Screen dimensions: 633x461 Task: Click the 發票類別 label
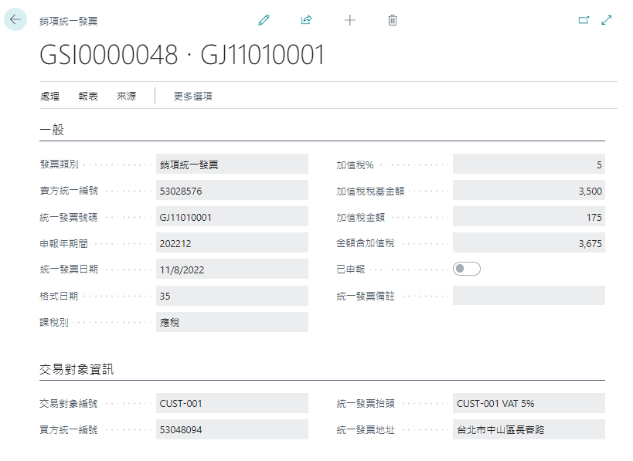point(60,164)
